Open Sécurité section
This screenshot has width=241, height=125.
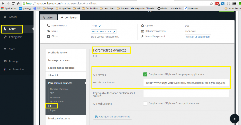click(66, 75)
